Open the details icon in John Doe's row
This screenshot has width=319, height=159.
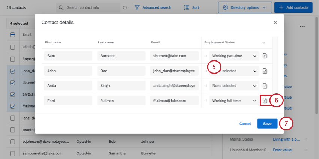pyautogui.click(x=265, y=71)
